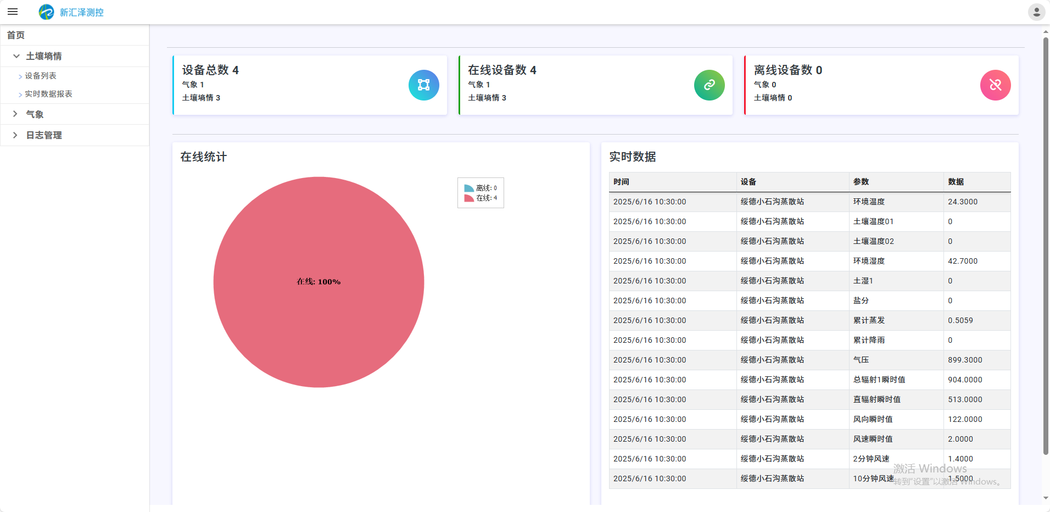Image resolution: width=1050 pixels, height=512 pixels.
Task: Click the value 24.3000 in the table
Action: 963,202
